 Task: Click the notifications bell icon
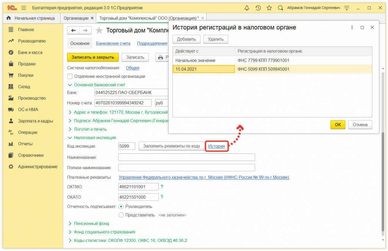[247, 8]
